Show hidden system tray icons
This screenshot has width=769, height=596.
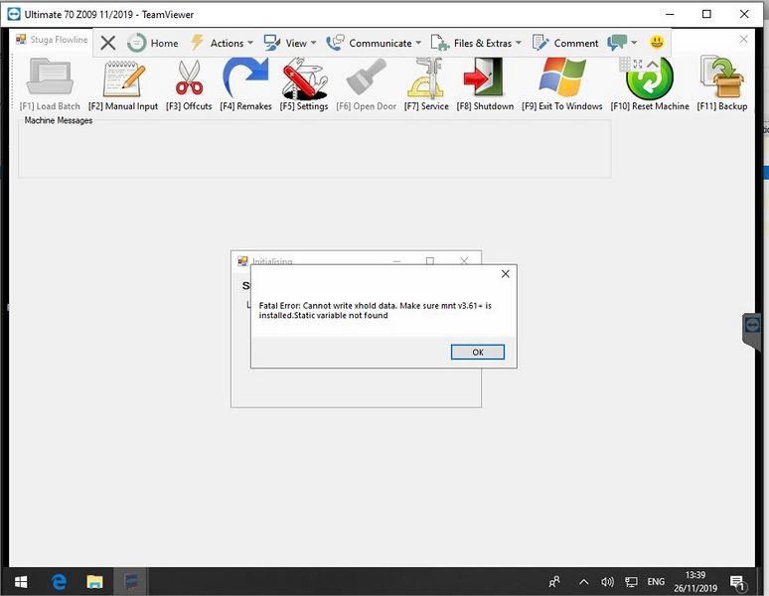(x=583, y=582)
